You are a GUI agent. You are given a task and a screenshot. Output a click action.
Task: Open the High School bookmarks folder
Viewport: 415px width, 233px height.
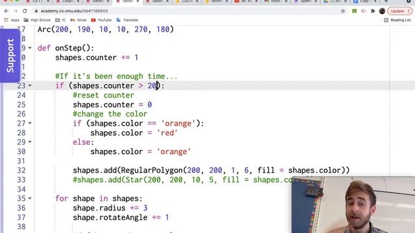pos(37,20)
